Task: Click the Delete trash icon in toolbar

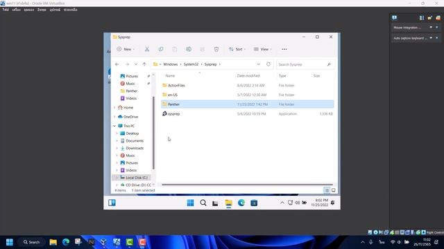Action: tap(216, 49)
